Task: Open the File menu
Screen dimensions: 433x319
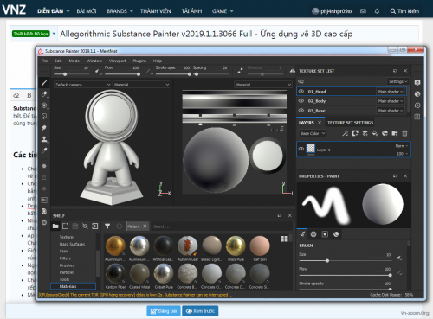Action: coord(44,61)
